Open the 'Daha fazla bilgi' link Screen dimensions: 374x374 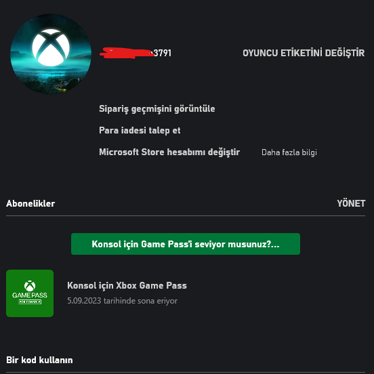[289, 152]
